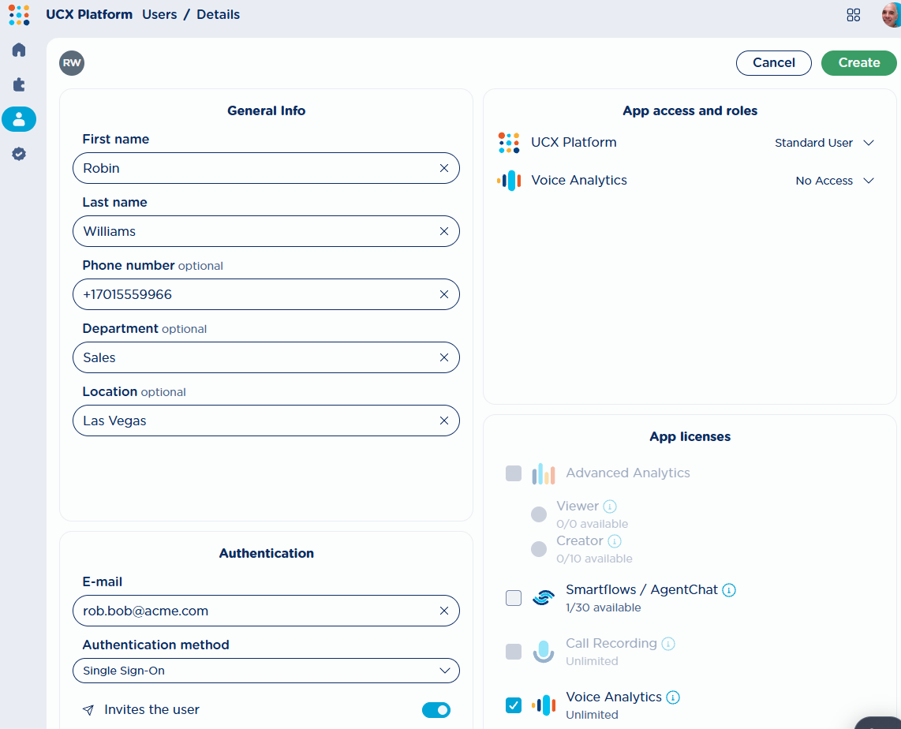Image resolution: width=901 pixels, height=729 pixels.
Task: Click the Cancel button
Action: click(x=773, y=63)
